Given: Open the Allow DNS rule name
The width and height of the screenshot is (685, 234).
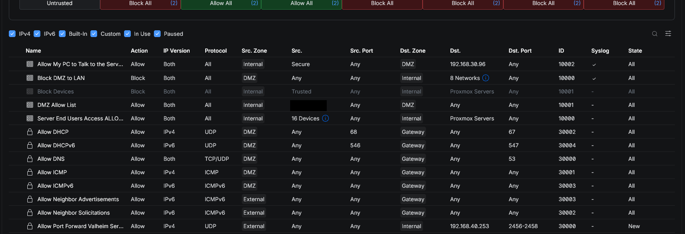Looking at the screenshot, I should tap(51, 159).
